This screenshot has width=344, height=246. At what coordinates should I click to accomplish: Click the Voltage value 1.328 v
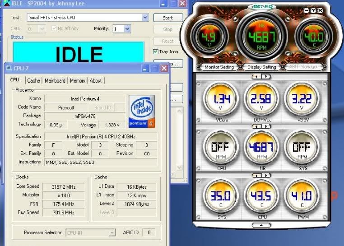click(x=112, y=125)
